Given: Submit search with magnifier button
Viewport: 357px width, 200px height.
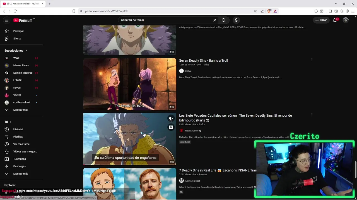Looking at the screenshot, I should (x=224, y=20).
